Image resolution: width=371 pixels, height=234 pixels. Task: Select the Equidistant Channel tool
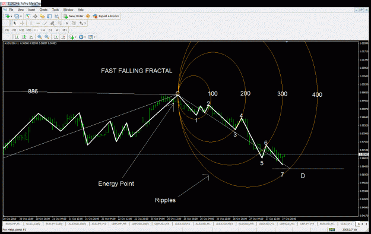tap(52, 23)
